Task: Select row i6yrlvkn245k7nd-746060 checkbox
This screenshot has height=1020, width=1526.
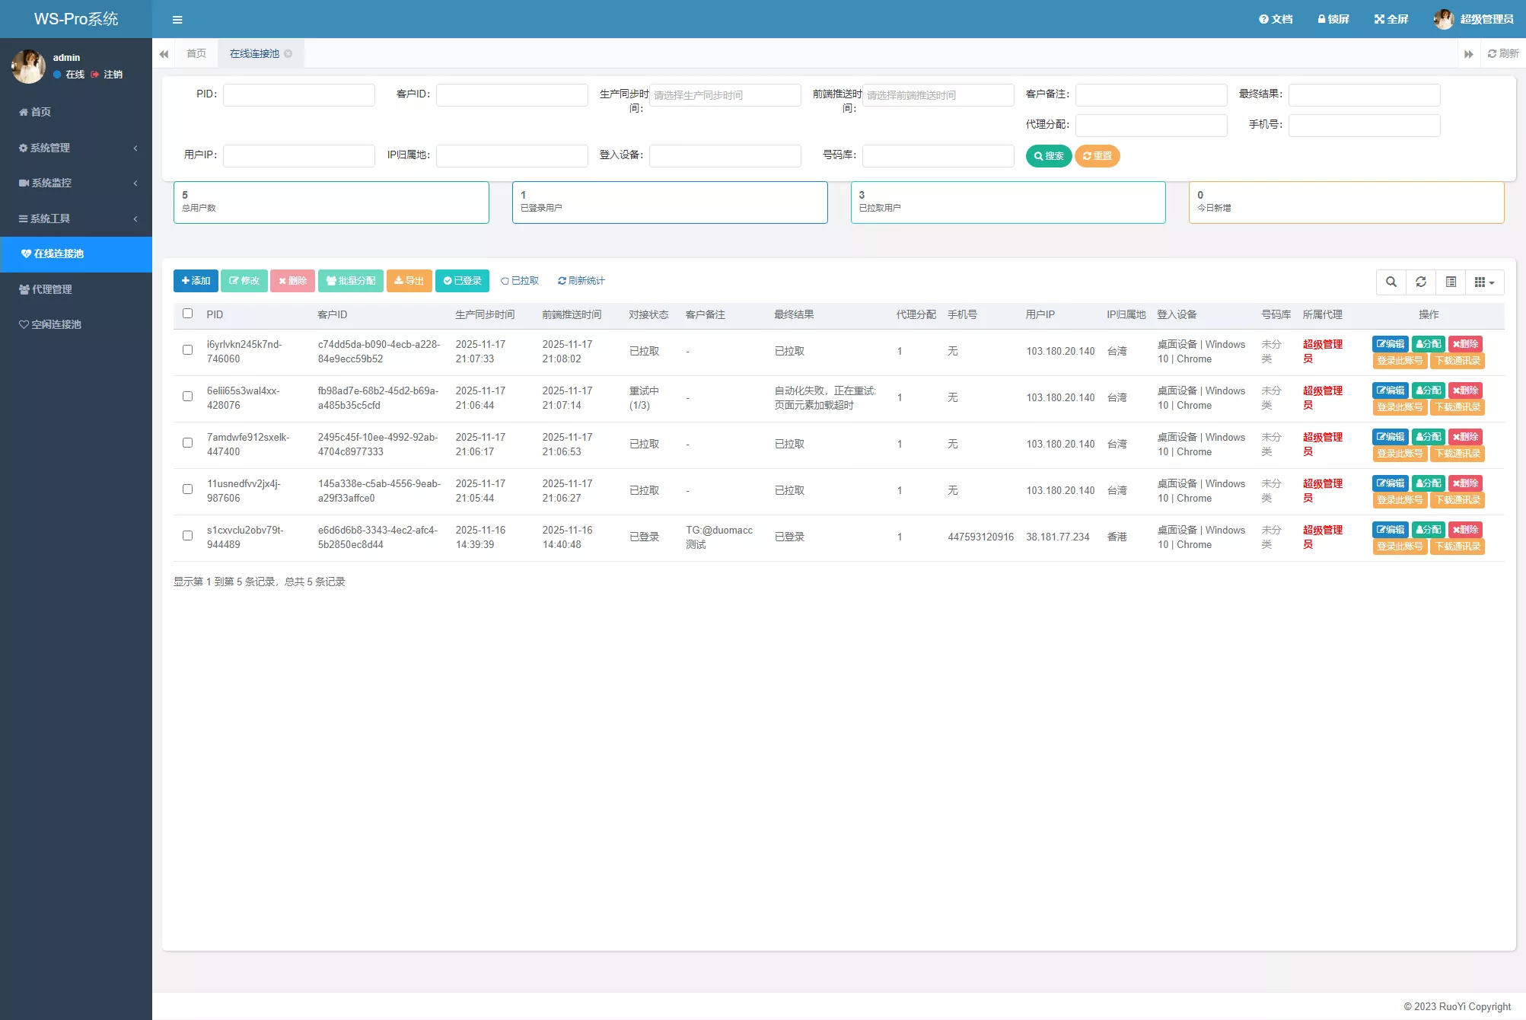Action: (x=188, y=350)
